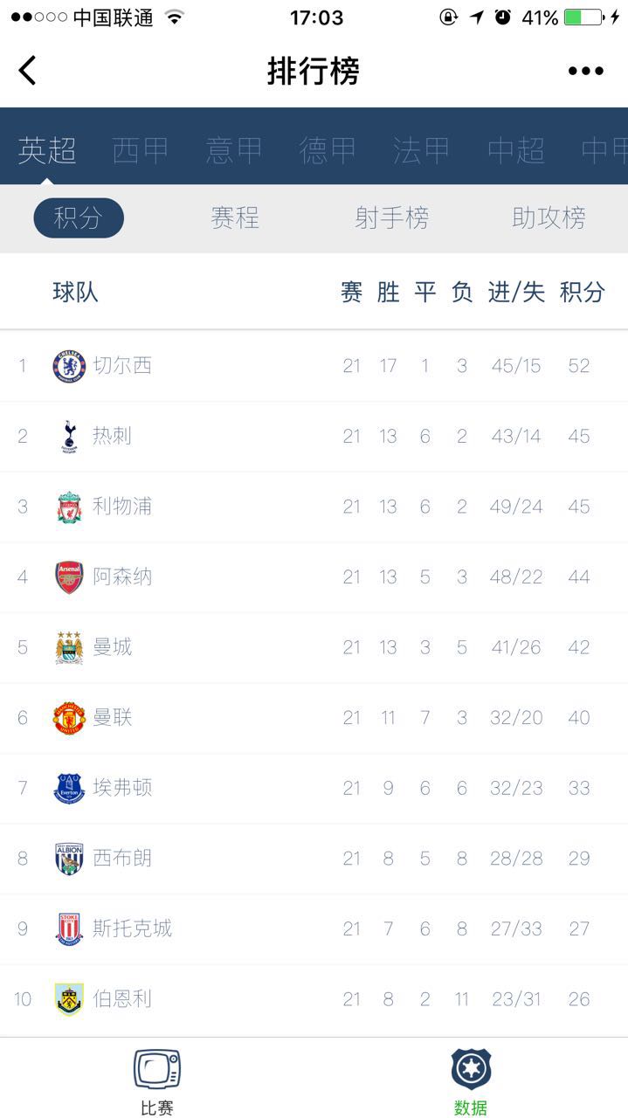Select the 积分 standings pill
The image size is (628, 1118).
point(79,218)
